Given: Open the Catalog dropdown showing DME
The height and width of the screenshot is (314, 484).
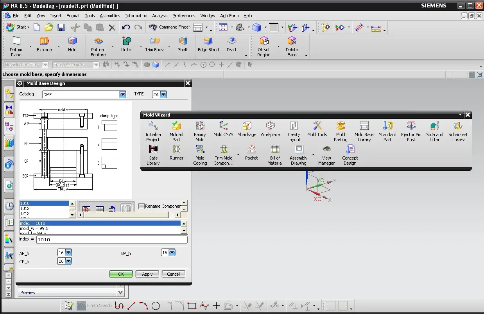Looking at the screenshot, I should pos(123,94).
